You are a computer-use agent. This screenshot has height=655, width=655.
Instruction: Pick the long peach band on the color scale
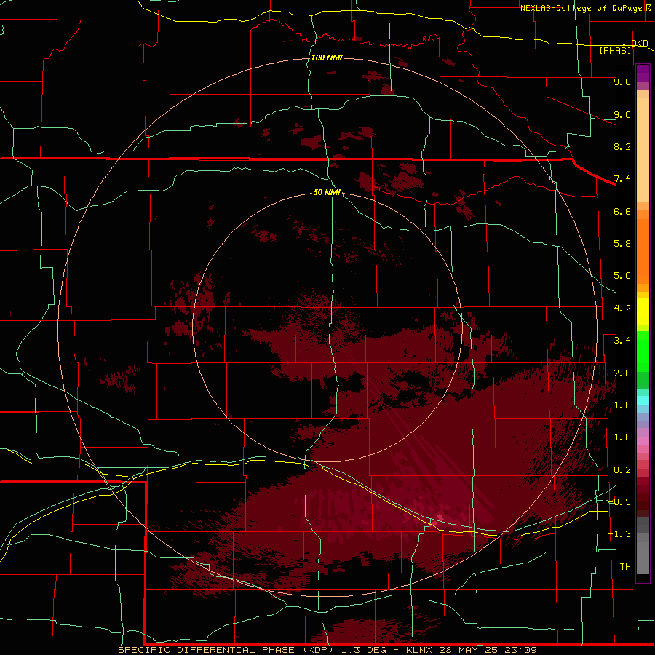643,149
